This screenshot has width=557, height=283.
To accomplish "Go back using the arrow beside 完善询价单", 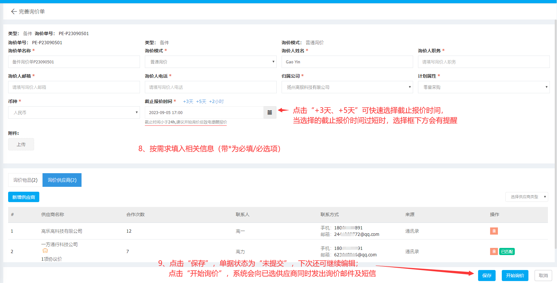I will coord(14,12).
